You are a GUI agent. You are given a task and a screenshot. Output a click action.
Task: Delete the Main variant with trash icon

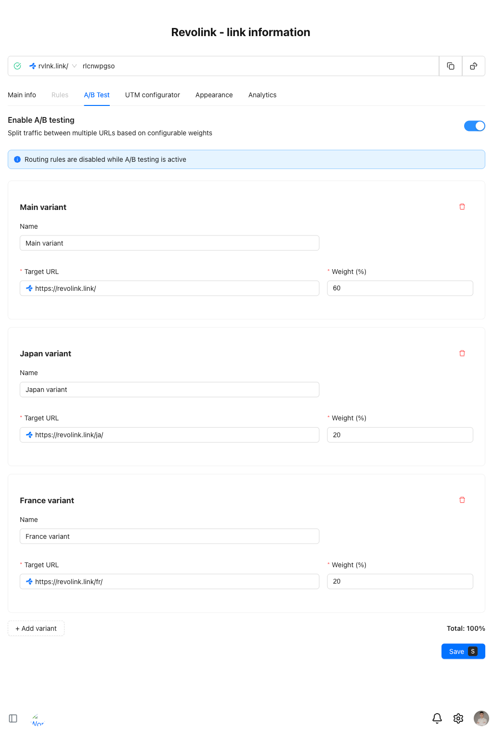462,207
